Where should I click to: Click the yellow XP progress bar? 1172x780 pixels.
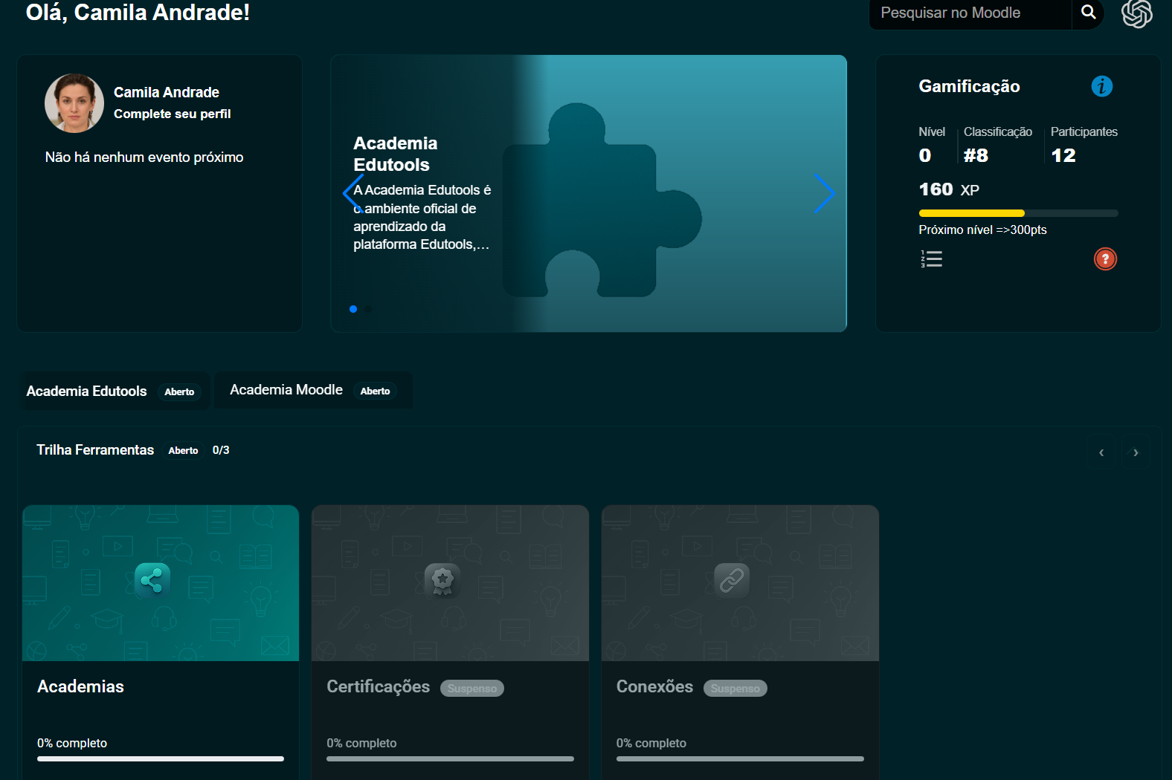[971, 213]
